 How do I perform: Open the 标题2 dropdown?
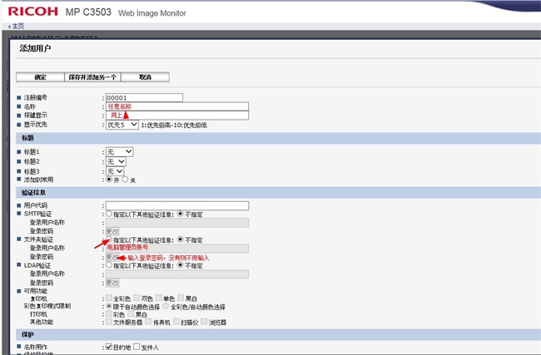tap(115, 161)
